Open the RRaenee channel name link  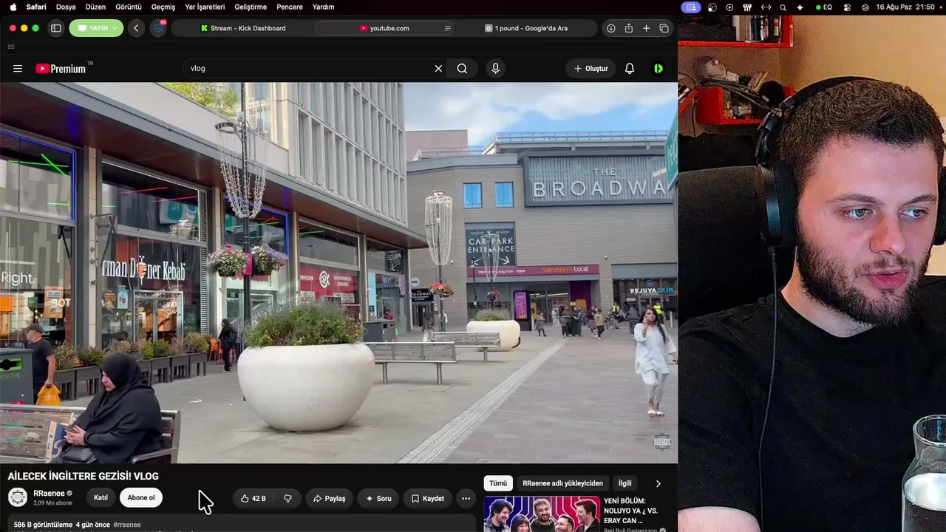pos(50,493)
